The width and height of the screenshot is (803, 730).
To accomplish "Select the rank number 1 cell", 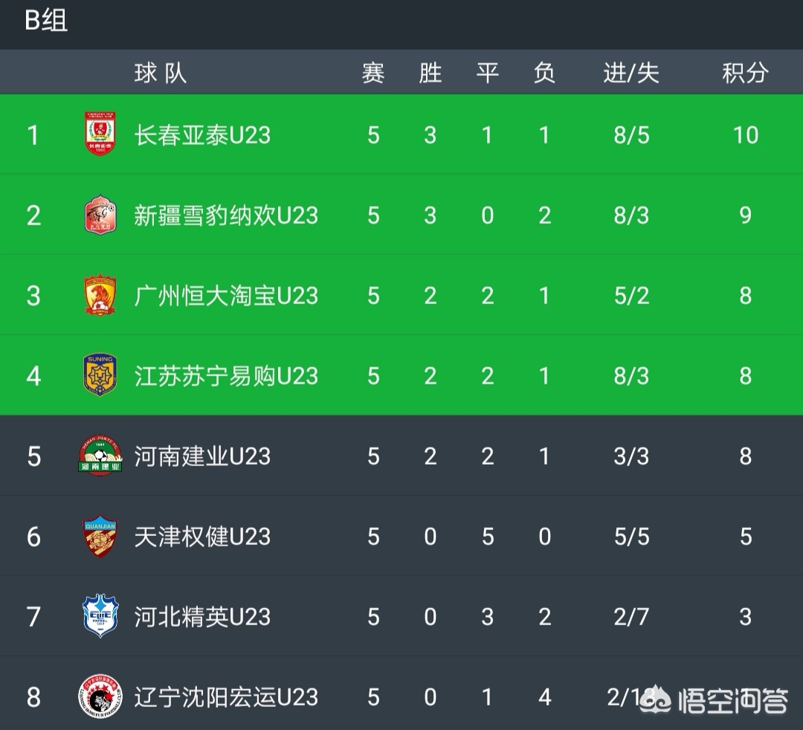I will click(33, 135).
